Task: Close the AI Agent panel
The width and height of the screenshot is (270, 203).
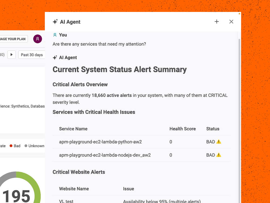Action: coord(231,22)
